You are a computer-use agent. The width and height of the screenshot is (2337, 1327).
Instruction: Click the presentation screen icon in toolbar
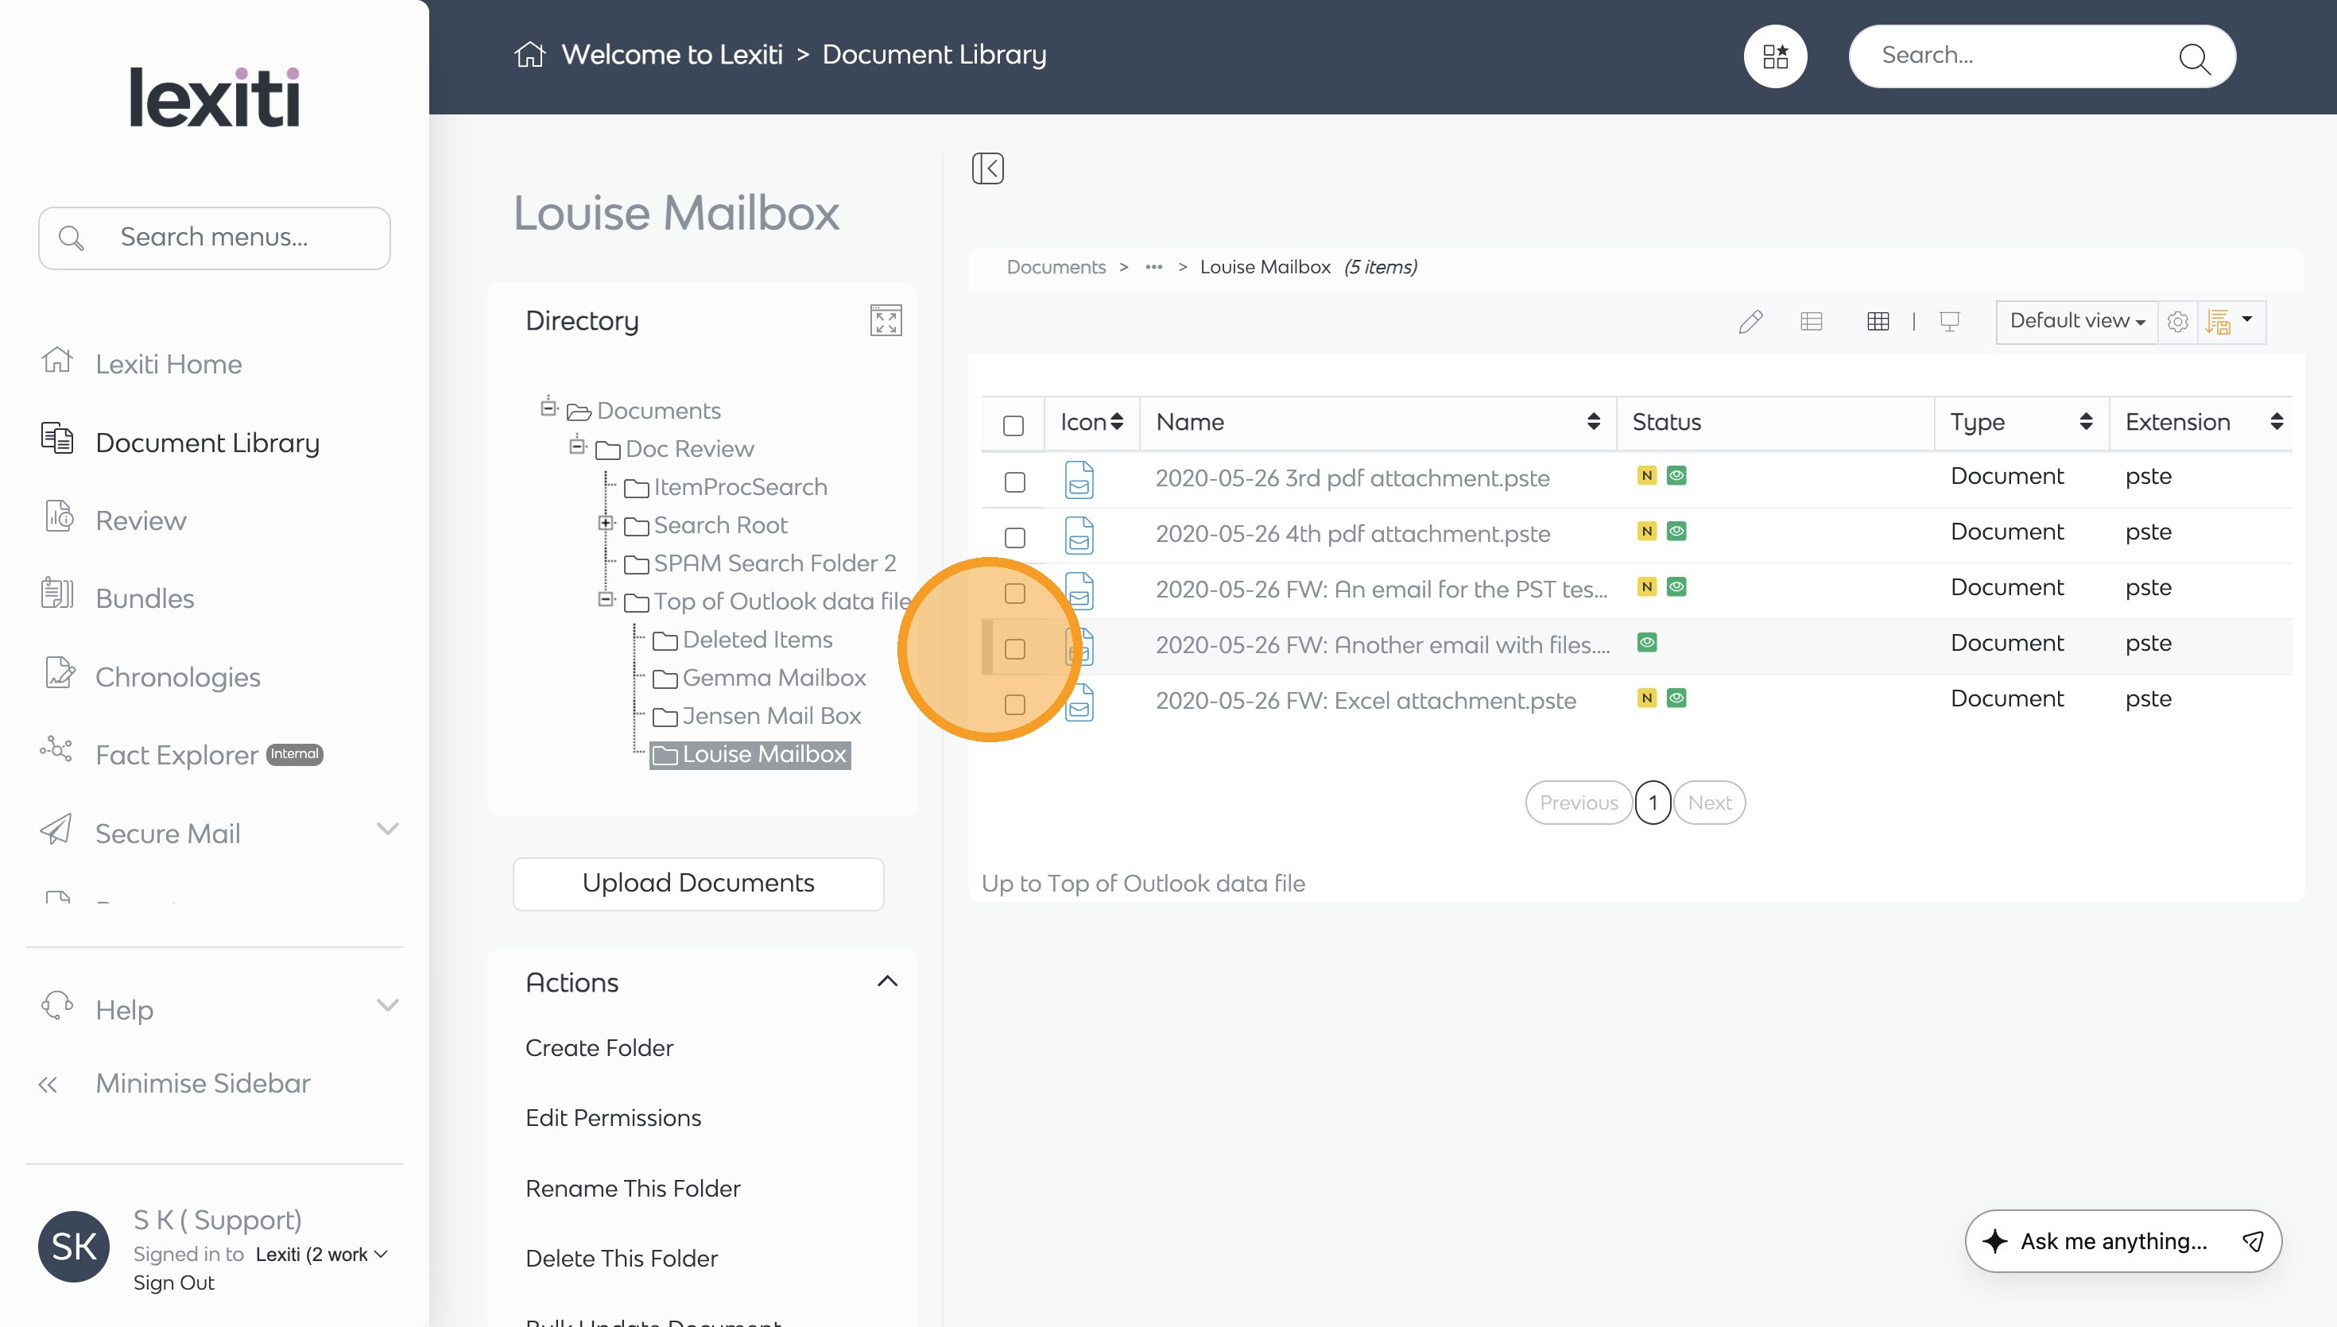click(1950, 322)
